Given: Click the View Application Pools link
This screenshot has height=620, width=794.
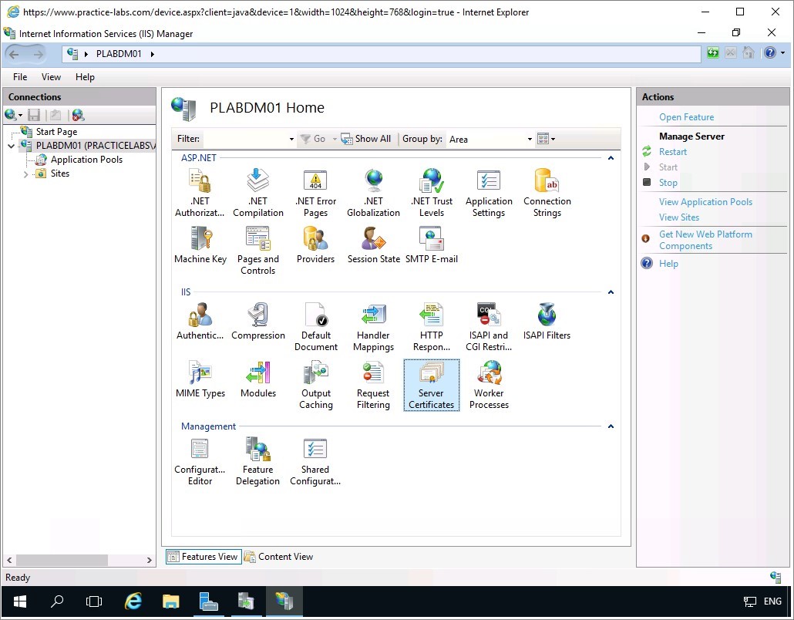Looking at the screenshot, I should tap(705, 202).
